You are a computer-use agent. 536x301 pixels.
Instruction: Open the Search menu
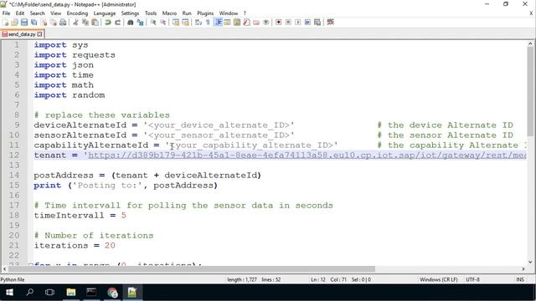[37, 13]
